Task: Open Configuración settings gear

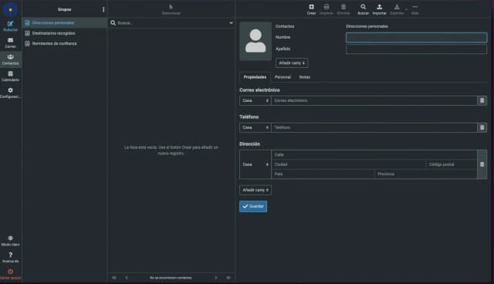Action: click(x=10, y=93)
